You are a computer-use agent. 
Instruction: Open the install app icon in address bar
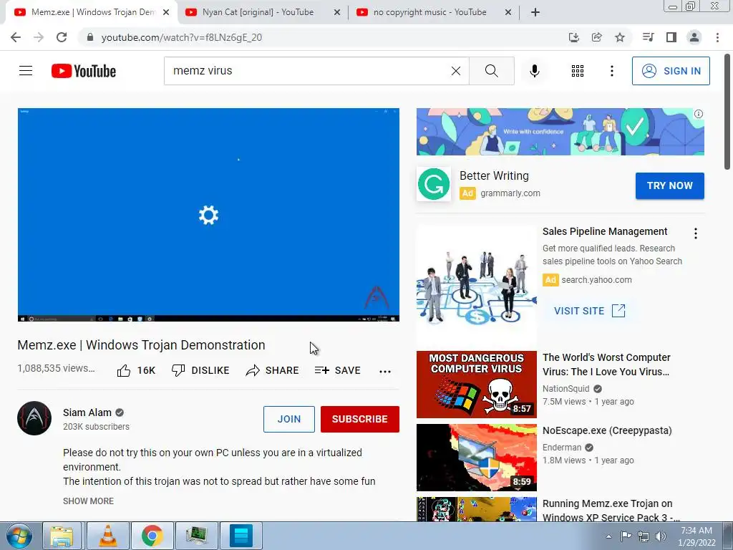[573, 37]
